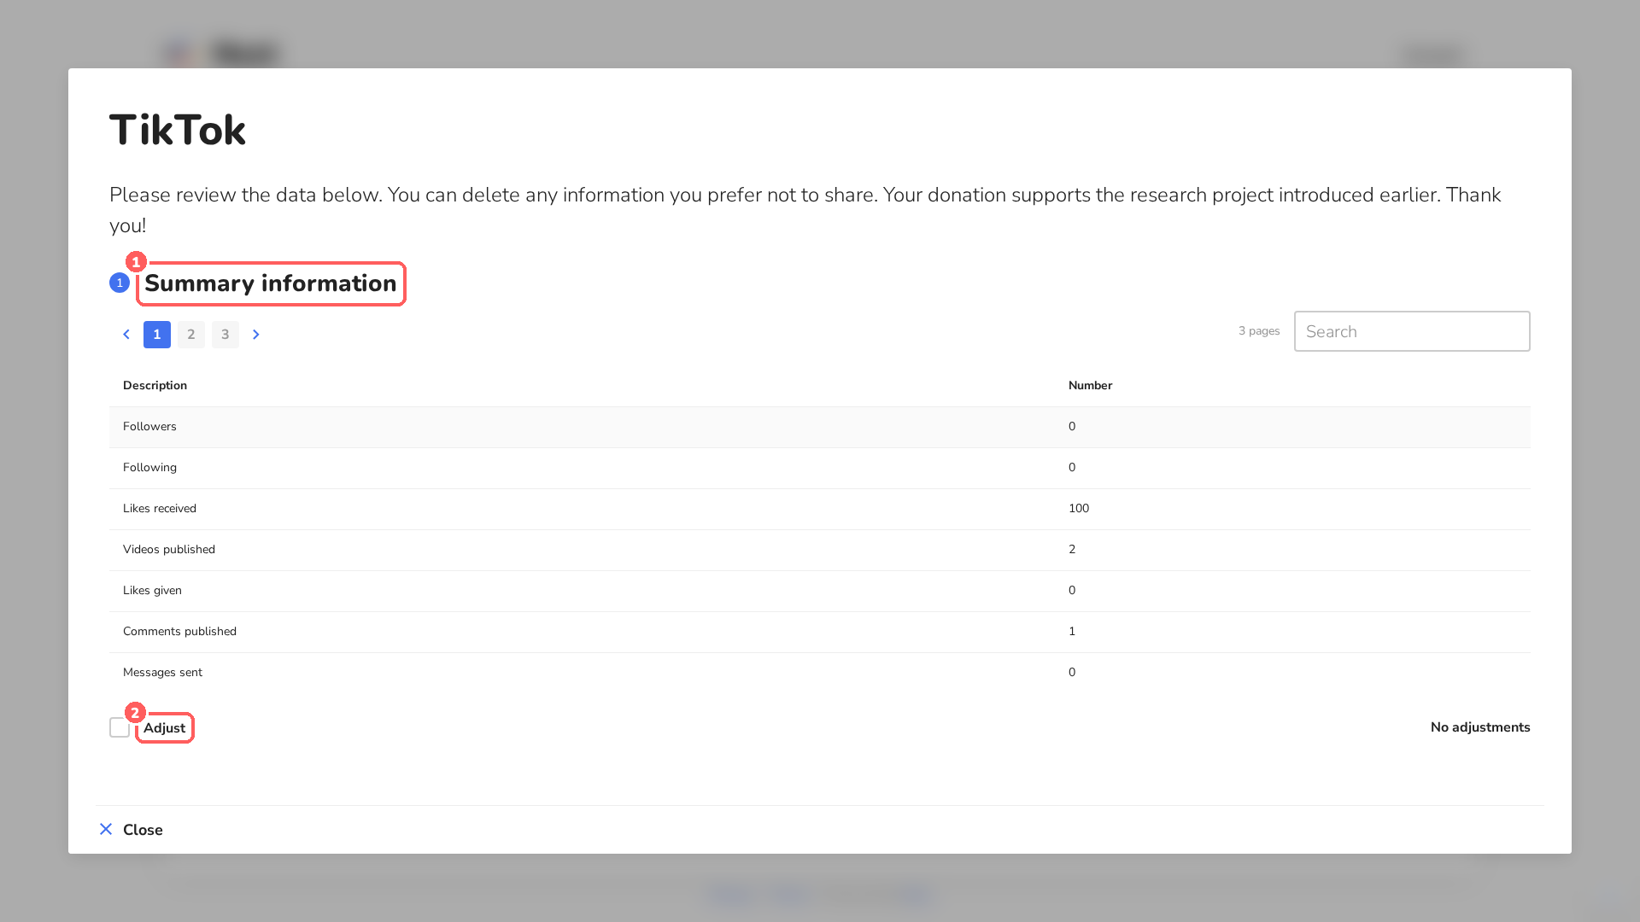Image resolution: width=1640 pixels, height=922 pixels.
Task: Enable the Adjust checkbox
Action: coord(120,727)
